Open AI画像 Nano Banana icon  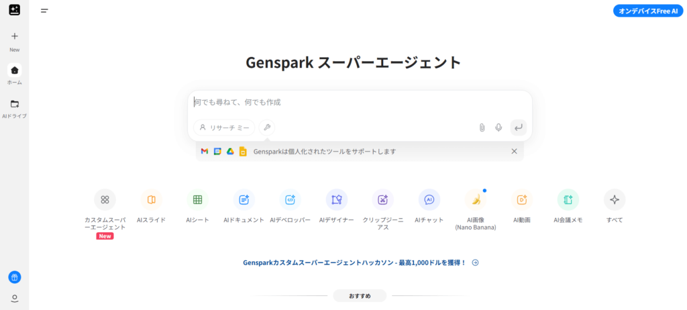[476, 199]
